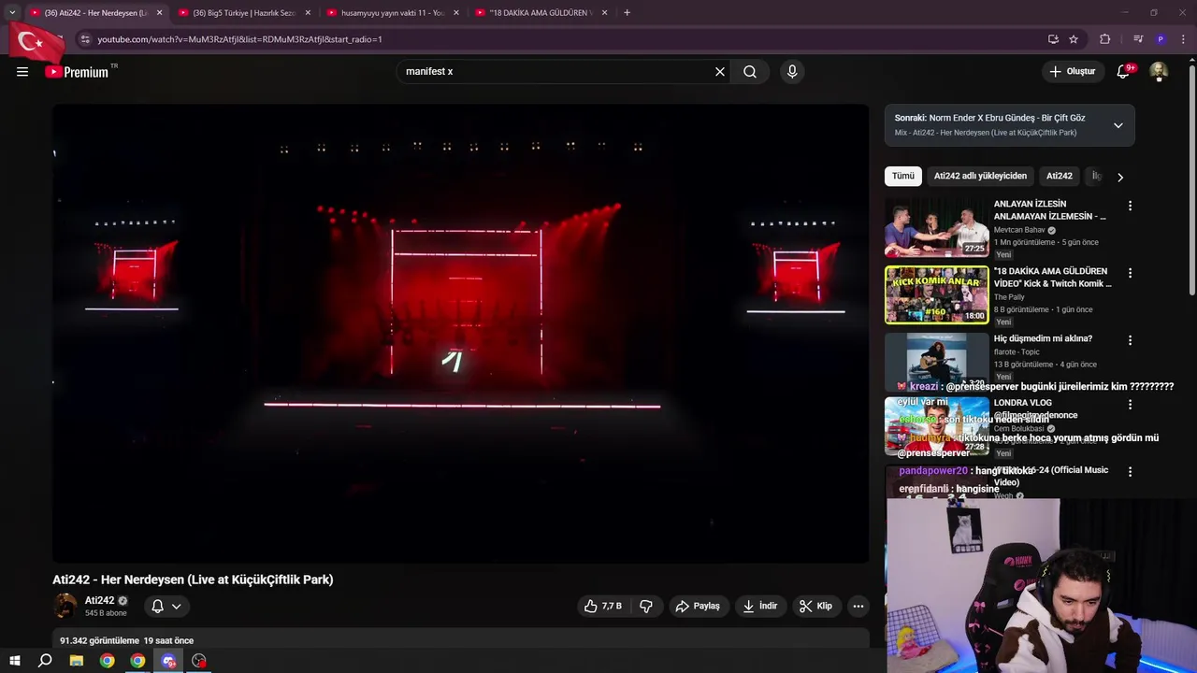Image resolution: width=1197 pixels, height=673 pixels.
Task: Open the tab search dropdown arrow
Action: click(x=12, y=13)
